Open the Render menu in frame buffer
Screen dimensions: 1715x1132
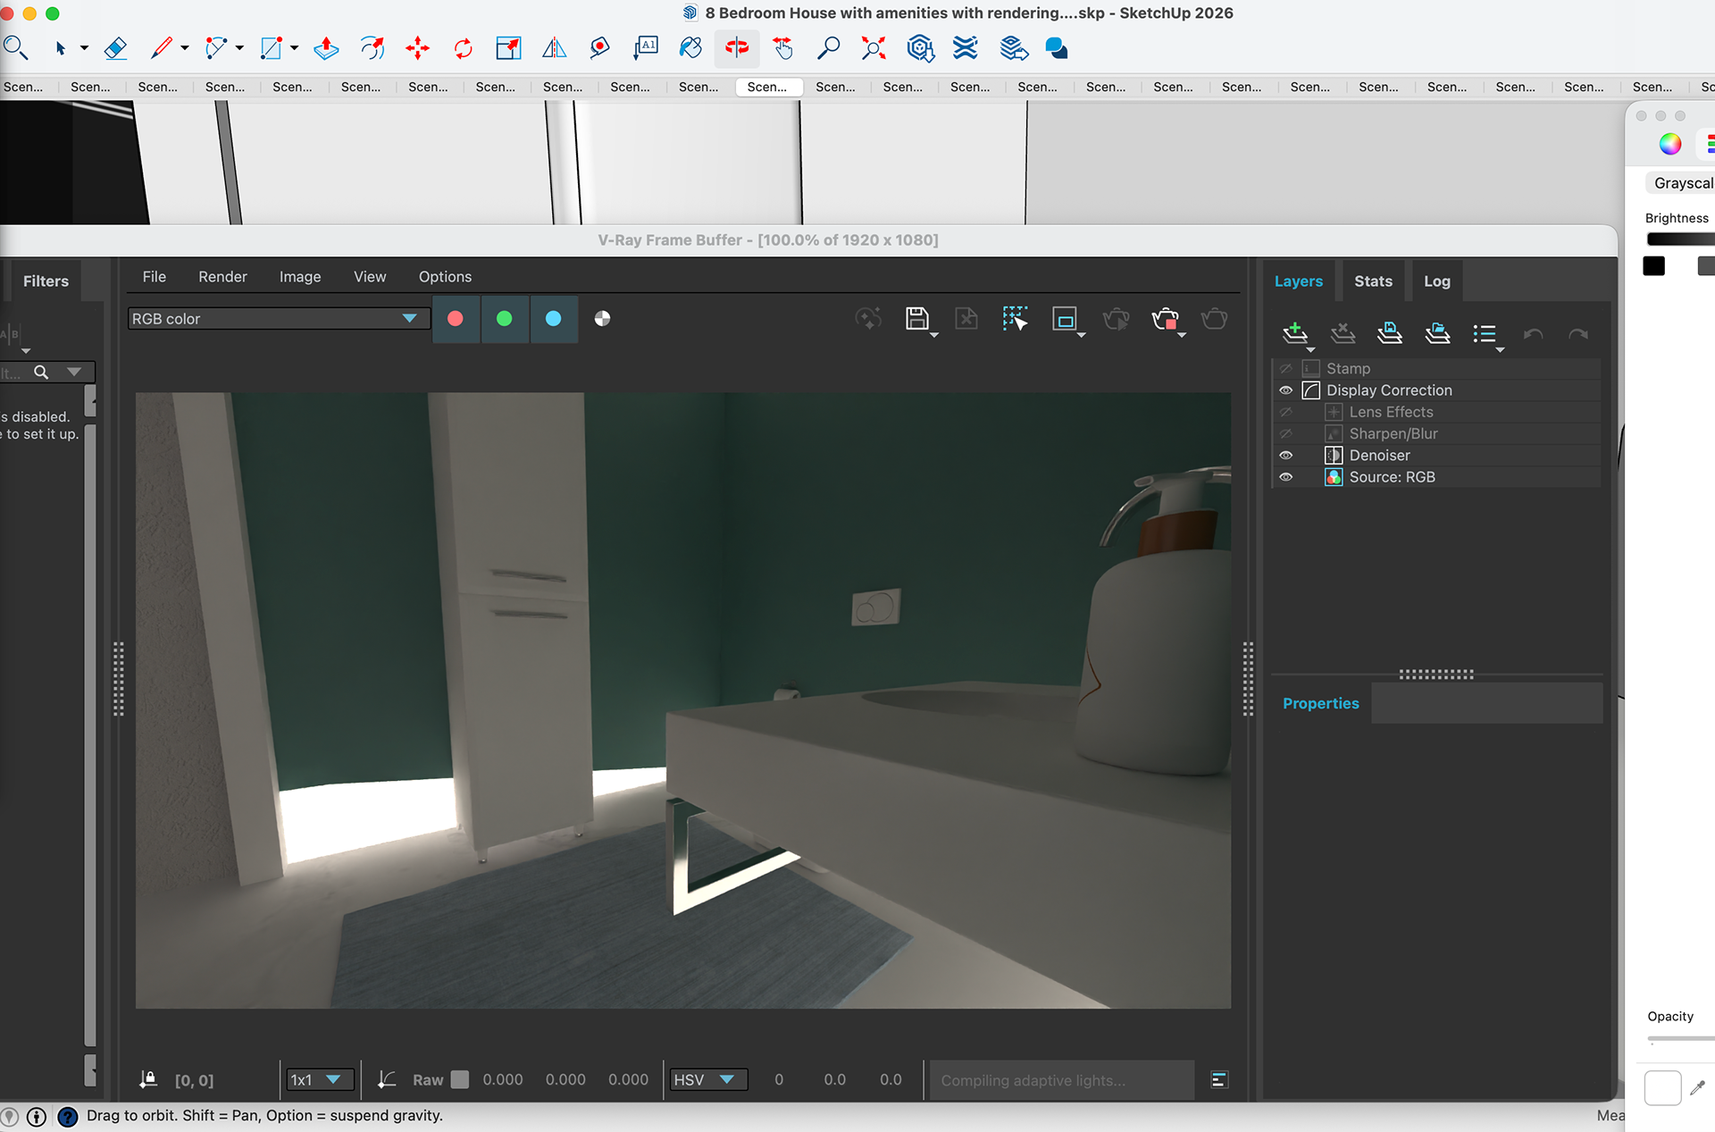click(222, 277)
